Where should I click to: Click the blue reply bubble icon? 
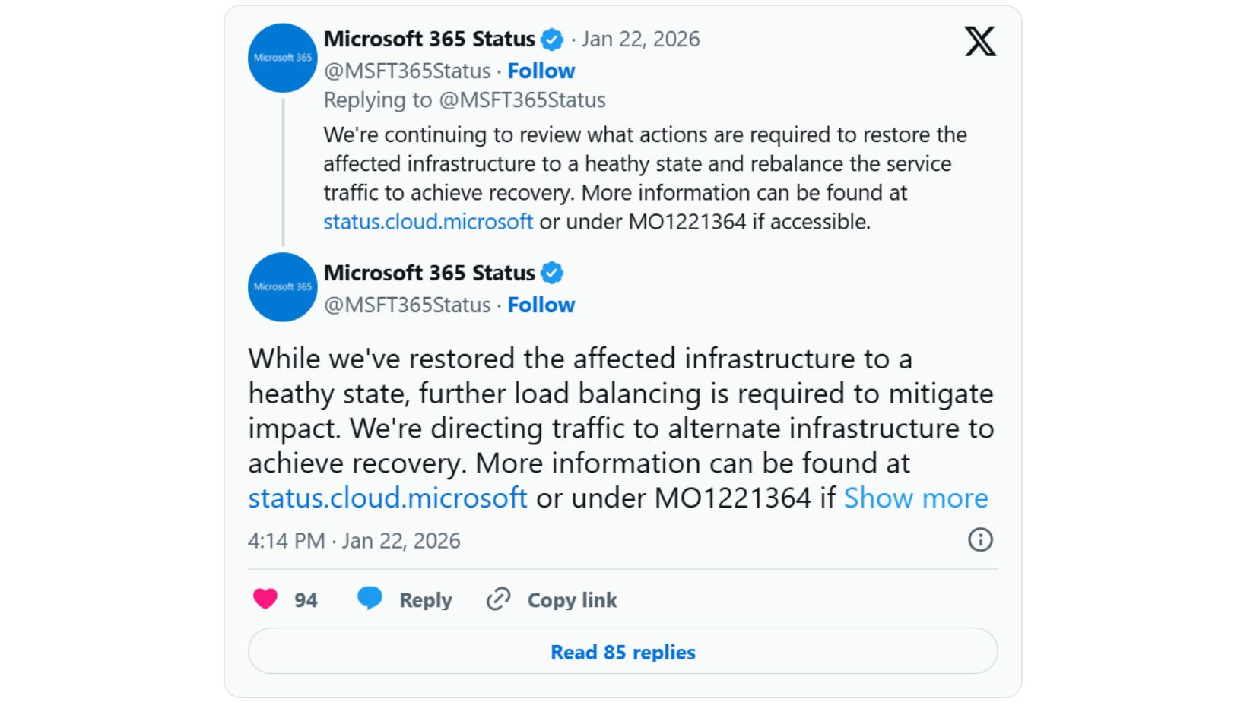(x=370, y=599)
